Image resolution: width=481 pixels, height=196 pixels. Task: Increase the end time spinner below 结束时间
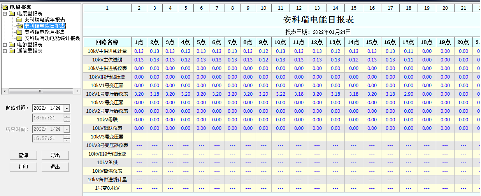point(67,136)
